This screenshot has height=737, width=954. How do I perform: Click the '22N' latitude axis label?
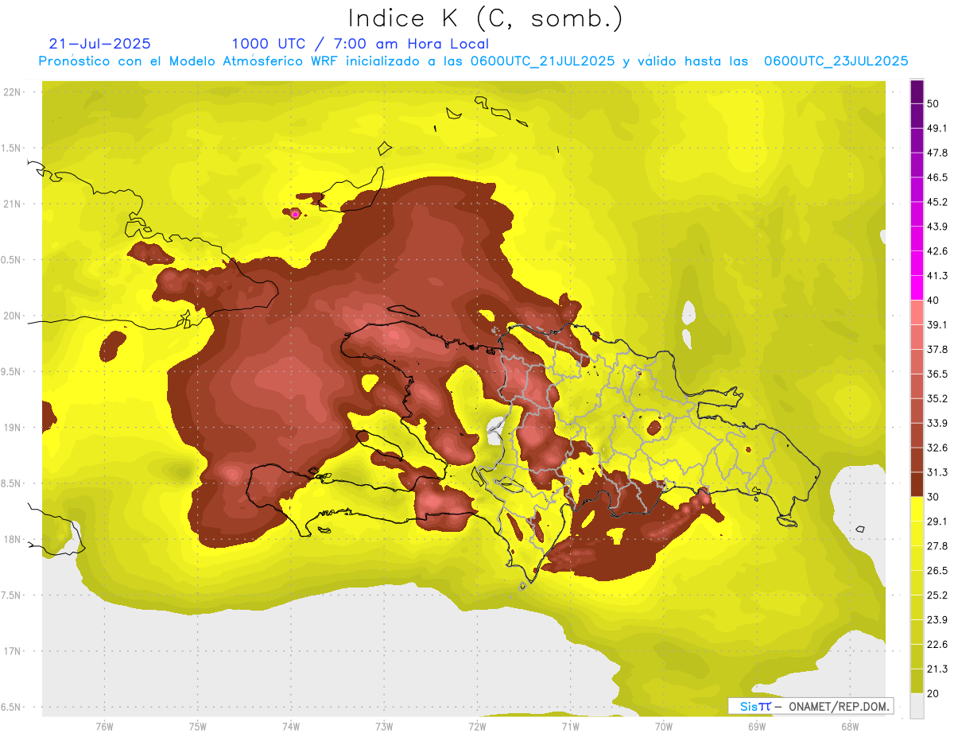coord(14,92)
